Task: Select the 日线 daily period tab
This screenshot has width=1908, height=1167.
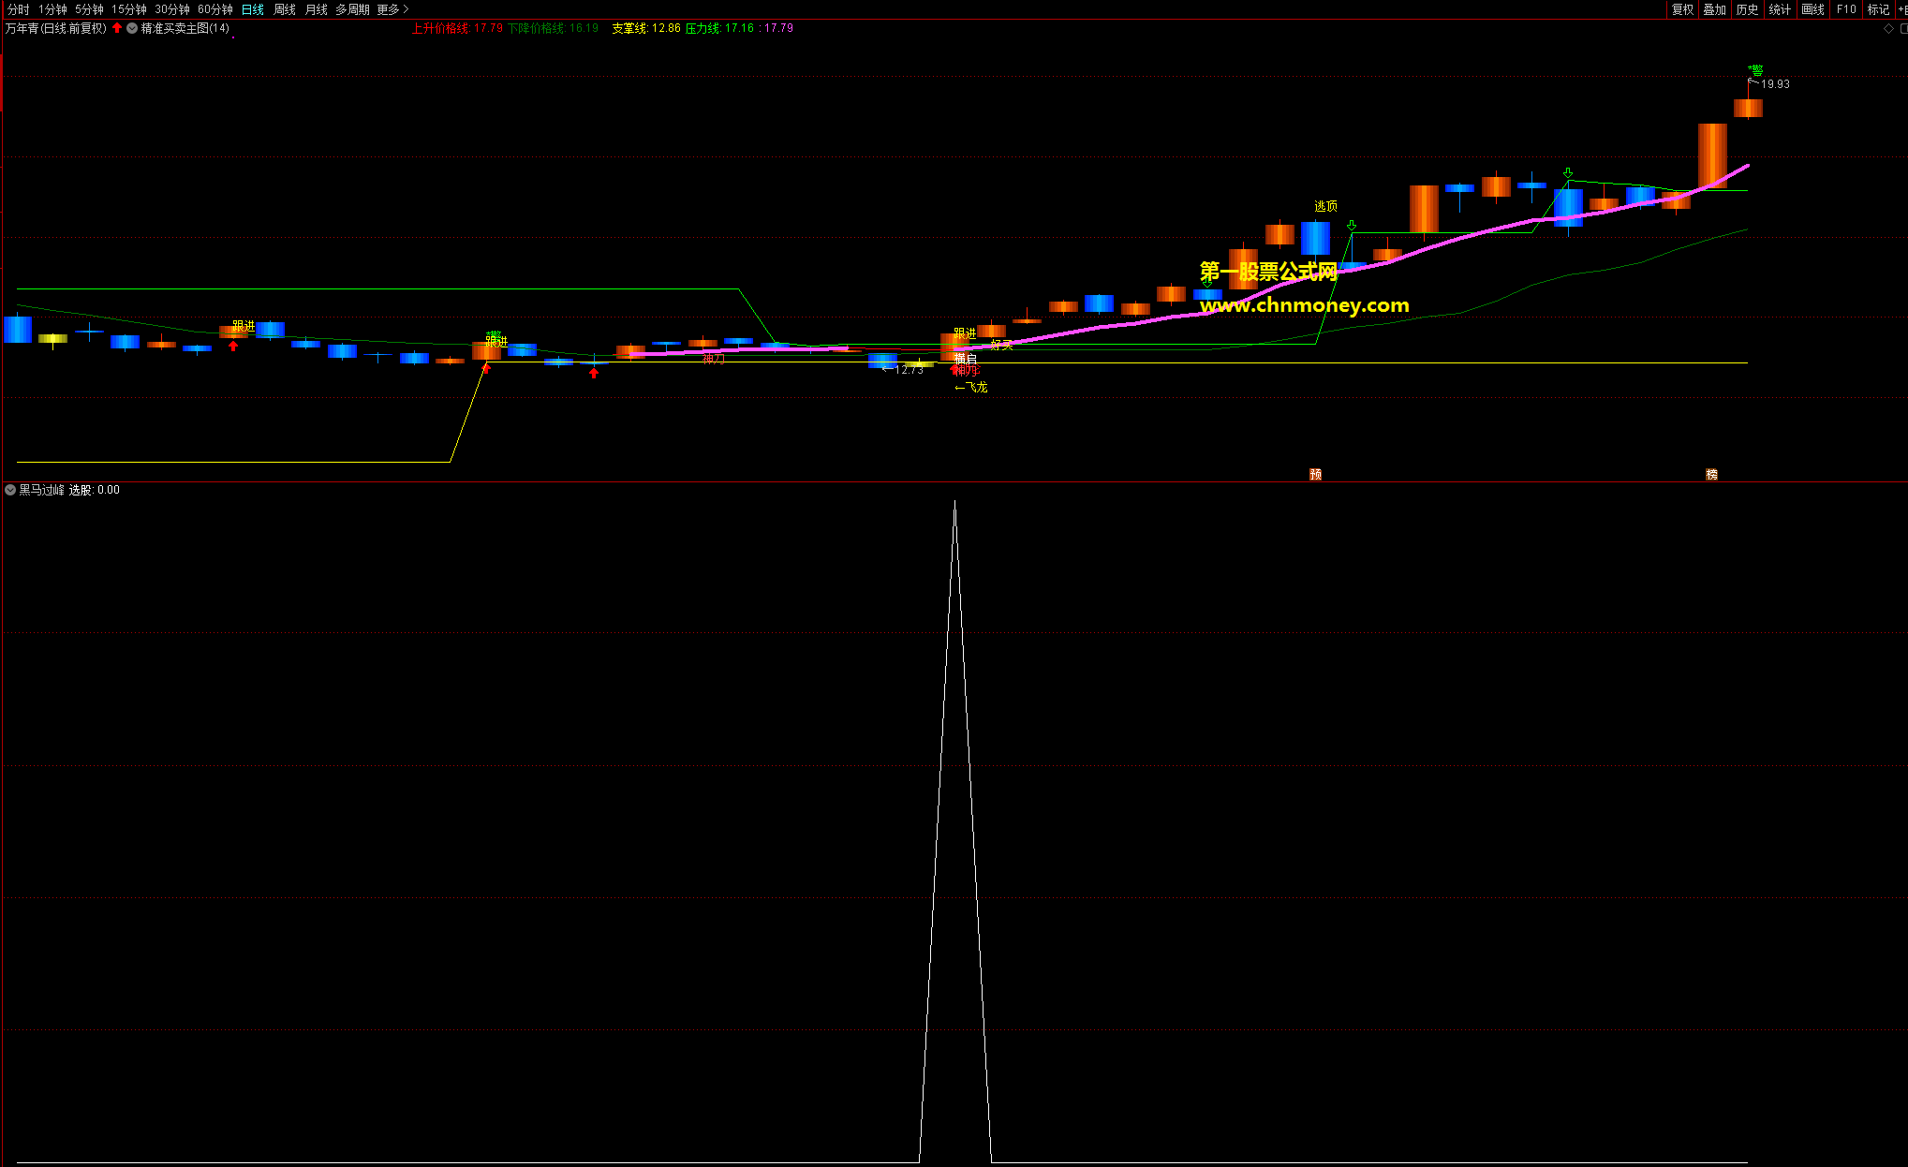Action: coord(253,9)
